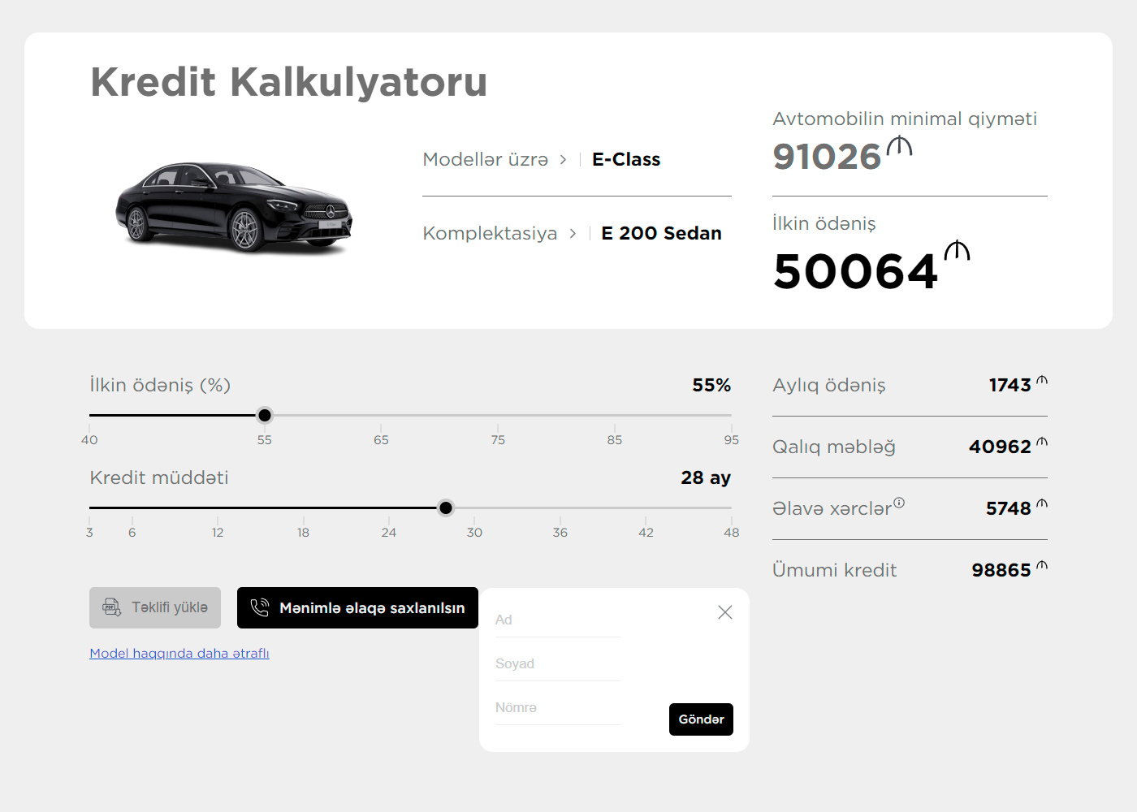Set credit term slider to 36 mark

(x=560, y=508)
